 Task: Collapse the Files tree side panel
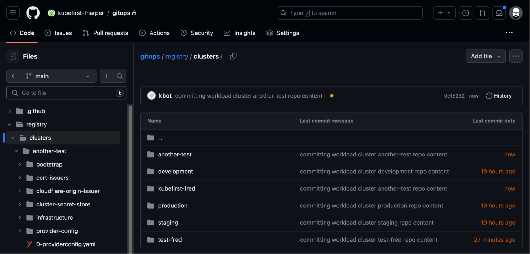[13, 56]
